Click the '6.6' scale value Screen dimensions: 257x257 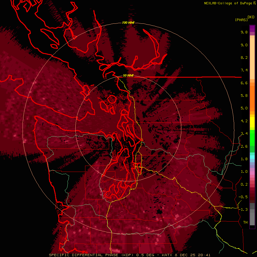[x=244, y=83]
